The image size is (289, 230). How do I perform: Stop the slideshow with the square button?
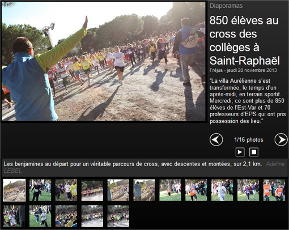point(254,152)
